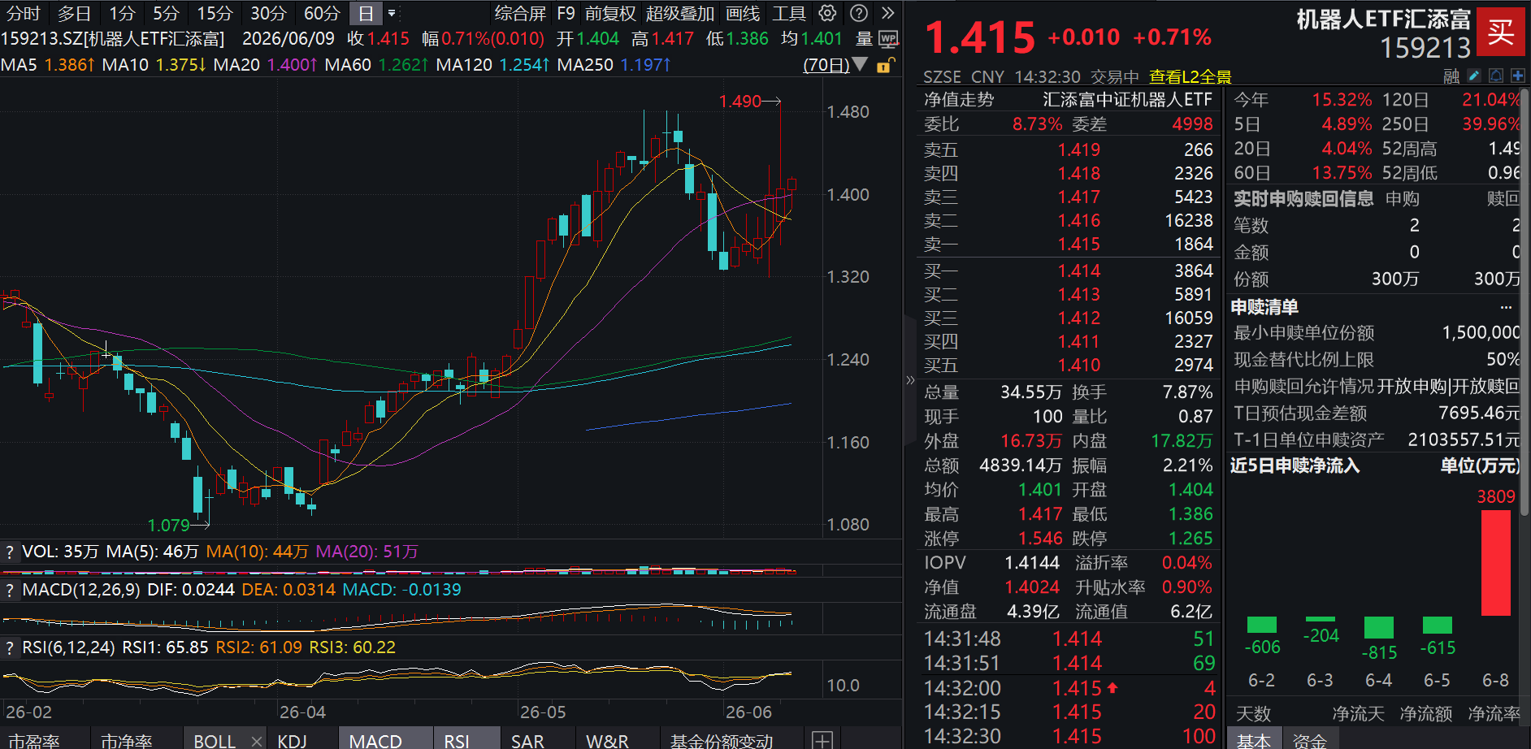Open the period dropdown arrow beside 日
The height and width of the screenshot is (749, 1531).
[392, 13]
